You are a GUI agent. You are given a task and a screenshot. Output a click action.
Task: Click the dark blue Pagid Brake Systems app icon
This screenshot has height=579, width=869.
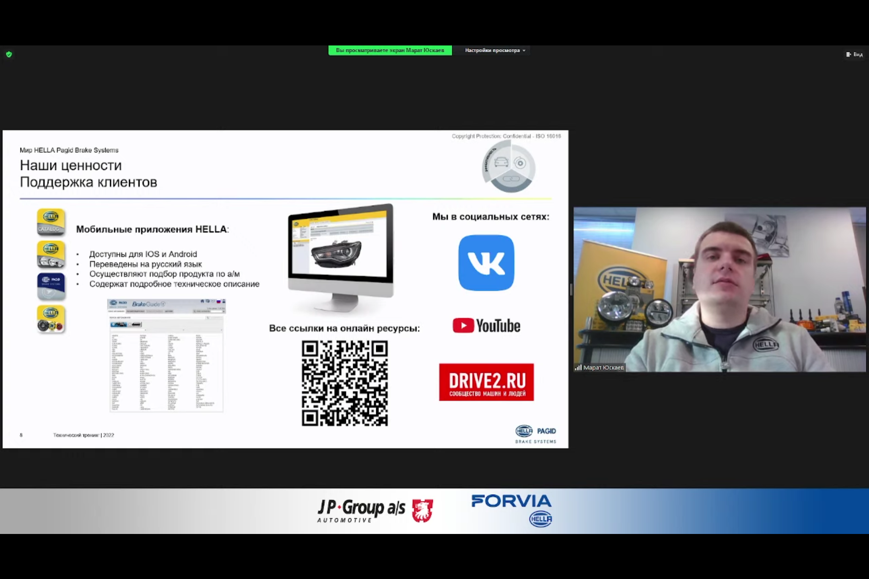click(51, 286)
